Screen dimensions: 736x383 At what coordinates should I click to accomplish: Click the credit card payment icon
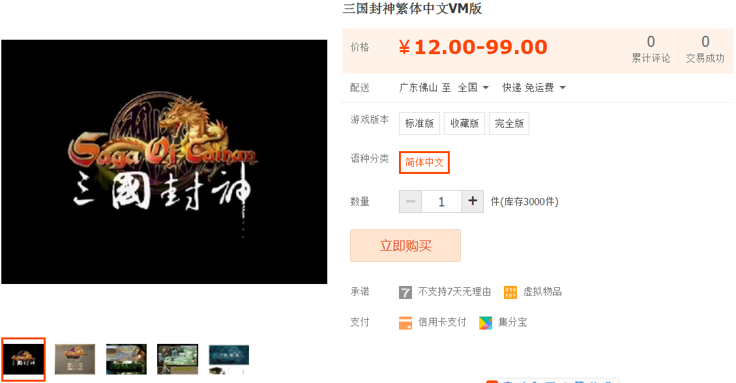tap(405, 322)
